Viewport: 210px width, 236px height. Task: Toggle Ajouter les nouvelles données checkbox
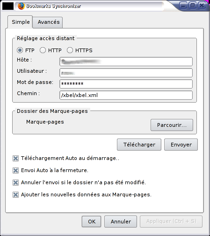(15, 194)
